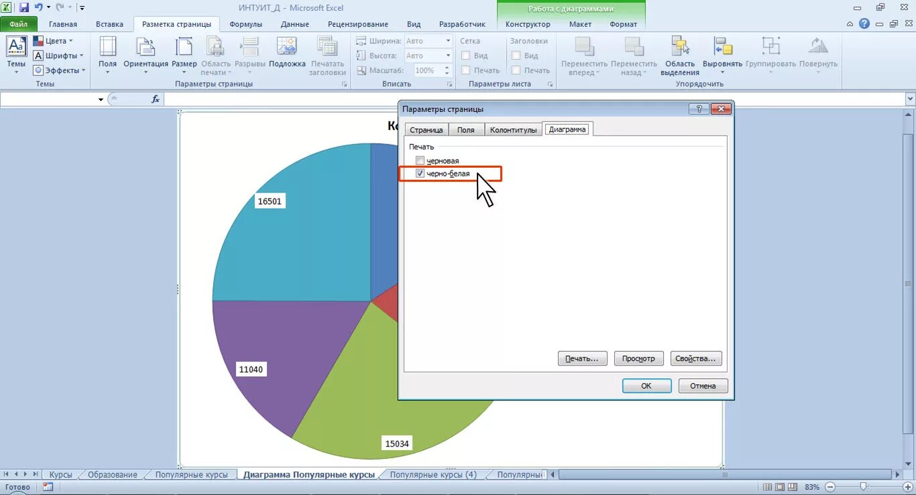Toggle the Заголовки Вид checkbox
This screenshot has width=916, height=495.
(x=516, y=56)
